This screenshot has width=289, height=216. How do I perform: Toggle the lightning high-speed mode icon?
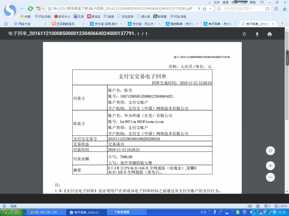(199, 9)
